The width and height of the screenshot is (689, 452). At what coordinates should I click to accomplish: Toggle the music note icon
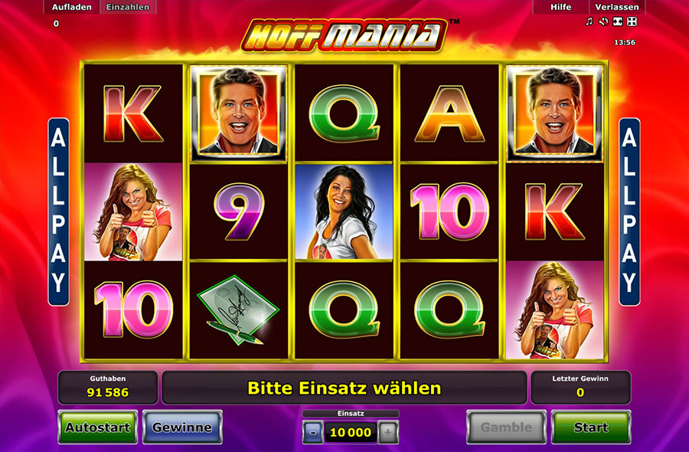589,21
